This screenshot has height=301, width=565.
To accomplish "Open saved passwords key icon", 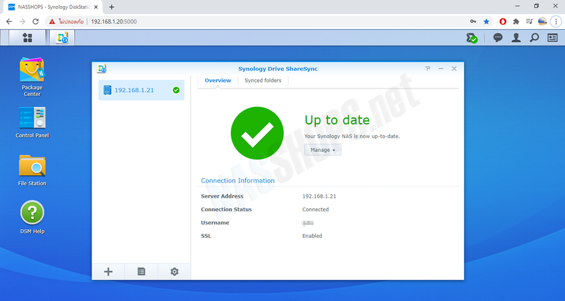I will 473,21.
